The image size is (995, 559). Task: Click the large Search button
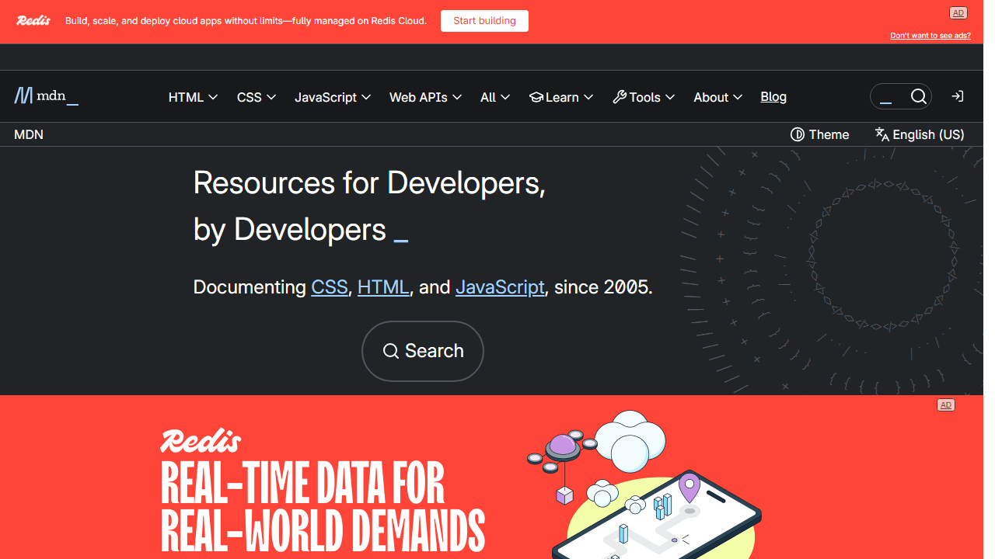423,351
